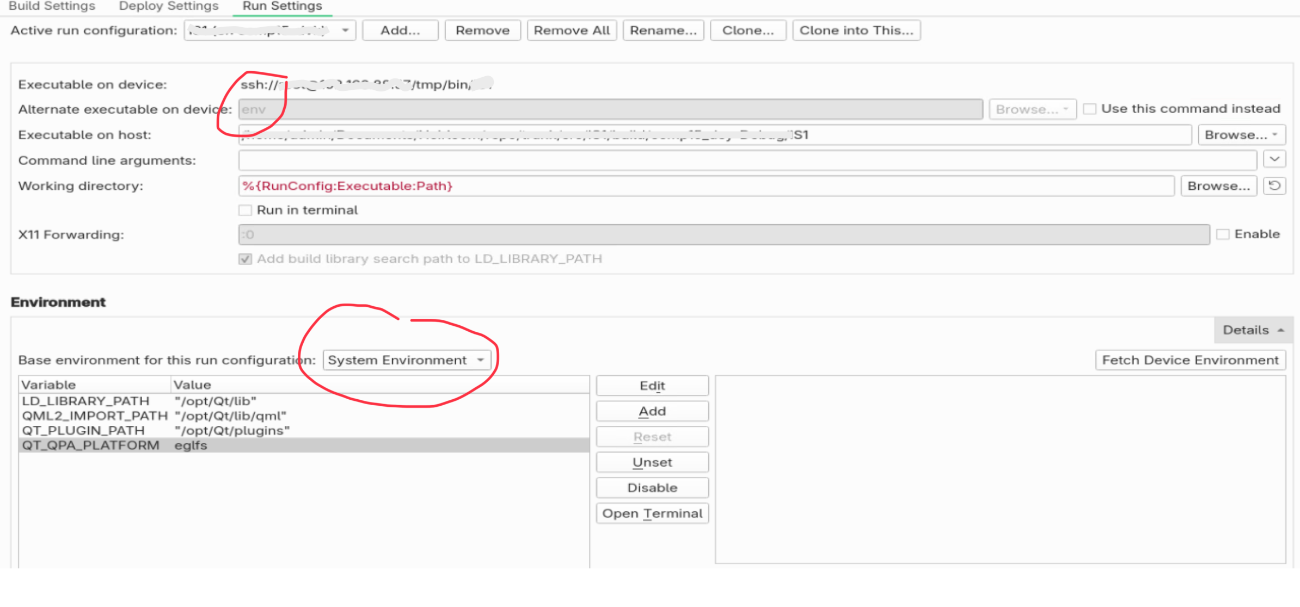1300x607 pixels.
Task: Toggle the 'Run in terminal' checkbox
Action: tap(246, 210)
